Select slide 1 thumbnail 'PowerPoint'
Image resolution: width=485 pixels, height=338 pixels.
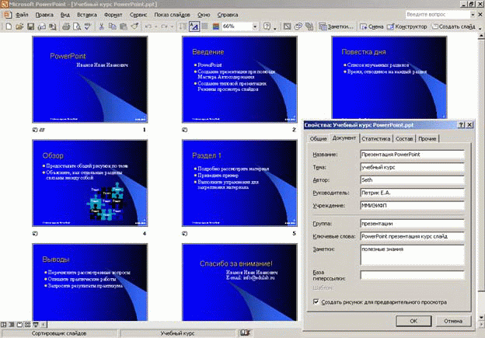(x=90, y=79)
